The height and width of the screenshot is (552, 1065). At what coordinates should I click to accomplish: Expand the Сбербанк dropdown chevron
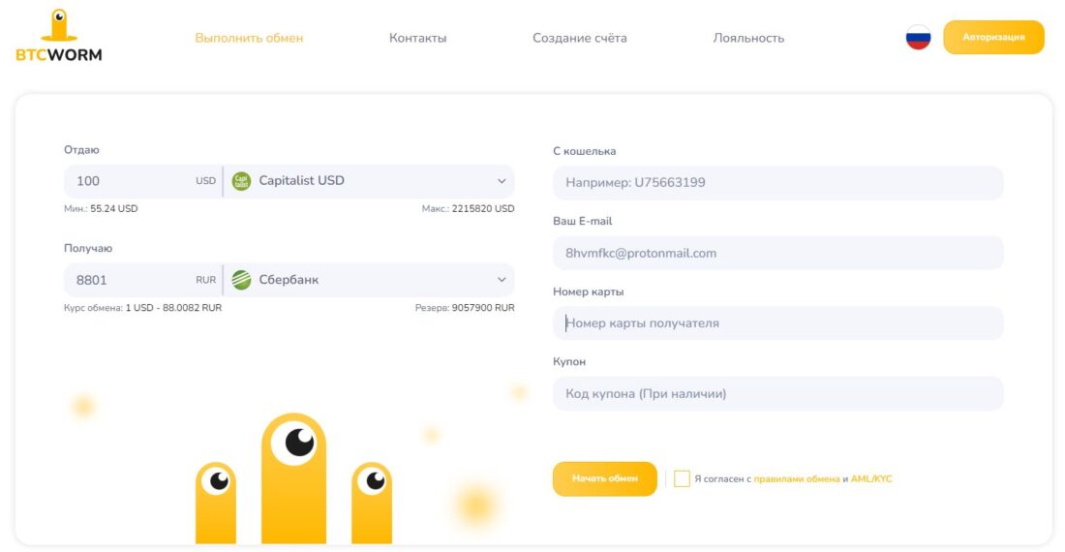[x=502, y=280]
